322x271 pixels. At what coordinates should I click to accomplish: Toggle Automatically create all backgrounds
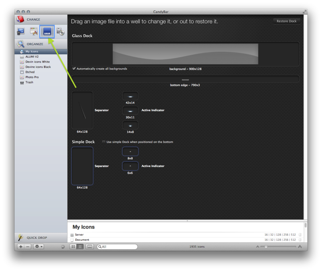coord(74,69)
